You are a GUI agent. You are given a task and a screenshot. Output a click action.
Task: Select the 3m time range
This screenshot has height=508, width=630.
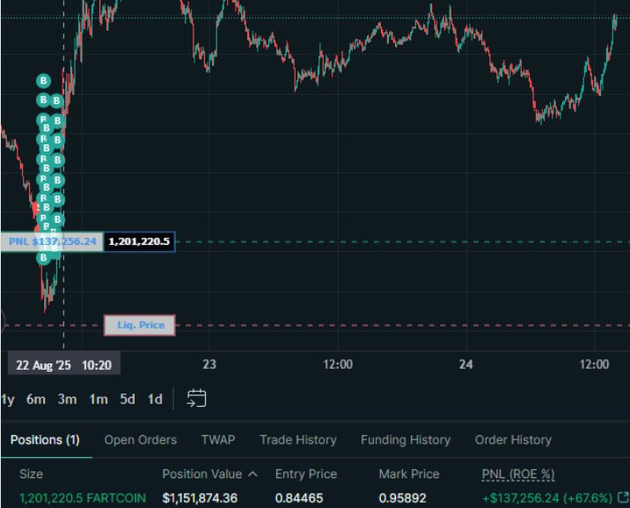pos(67,399)
